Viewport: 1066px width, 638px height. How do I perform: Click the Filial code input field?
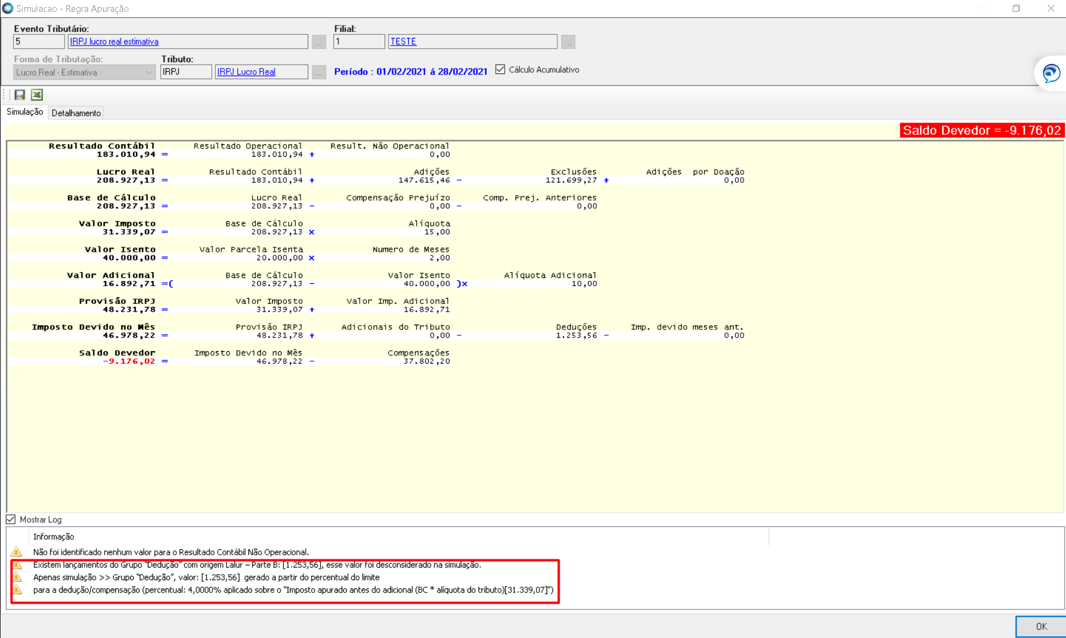click(x=359, y=41)
